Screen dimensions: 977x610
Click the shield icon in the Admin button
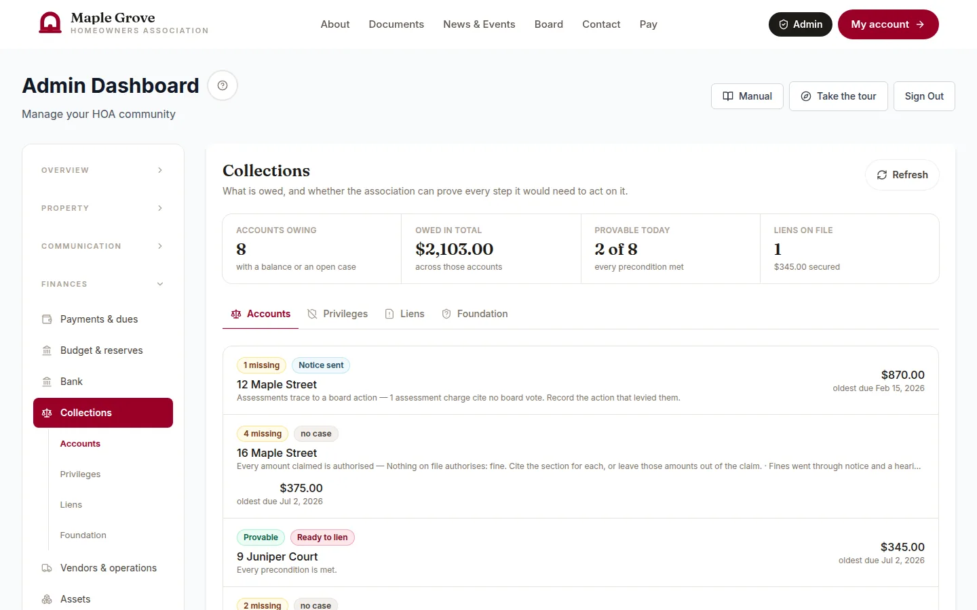click(784, 24)
